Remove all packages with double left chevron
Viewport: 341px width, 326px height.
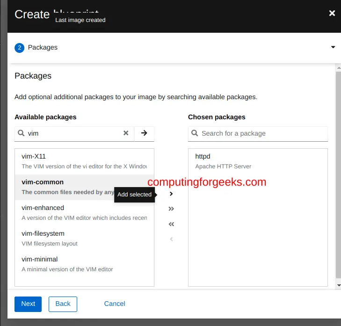[171, 224]
